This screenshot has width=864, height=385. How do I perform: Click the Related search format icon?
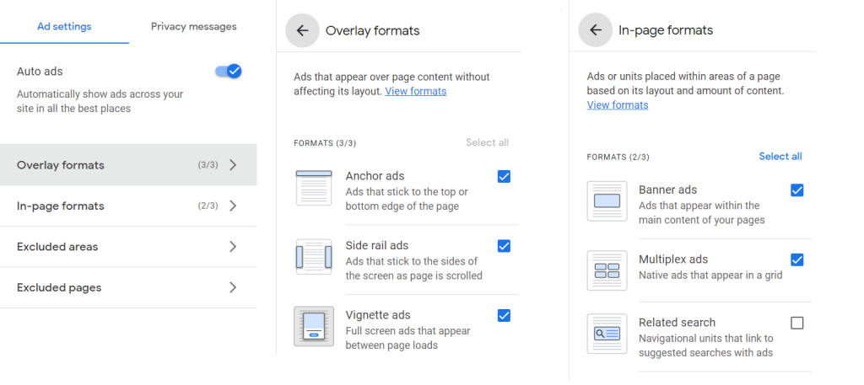tap(607, 334)
